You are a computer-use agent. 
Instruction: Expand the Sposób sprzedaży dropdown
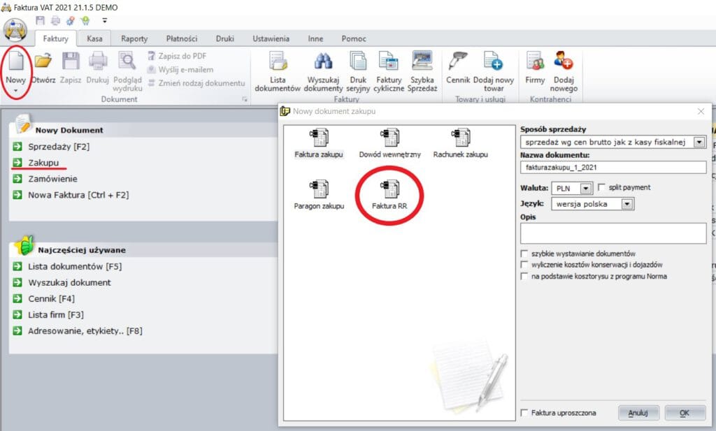coord(699,143)
